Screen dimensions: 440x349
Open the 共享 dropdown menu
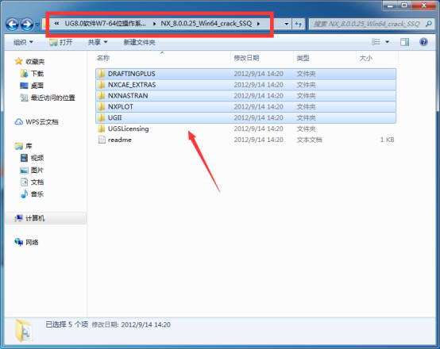point(98,42)
